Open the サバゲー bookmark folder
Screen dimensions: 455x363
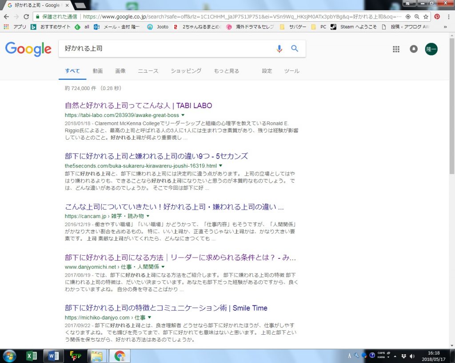tap(293, 27)
